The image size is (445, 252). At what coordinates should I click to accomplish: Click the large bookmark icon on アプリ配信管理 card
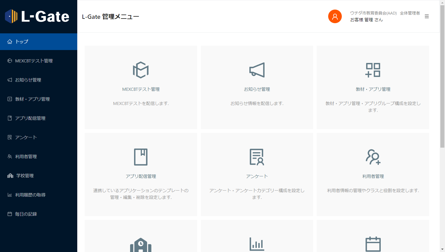click(x=141, y=157)
